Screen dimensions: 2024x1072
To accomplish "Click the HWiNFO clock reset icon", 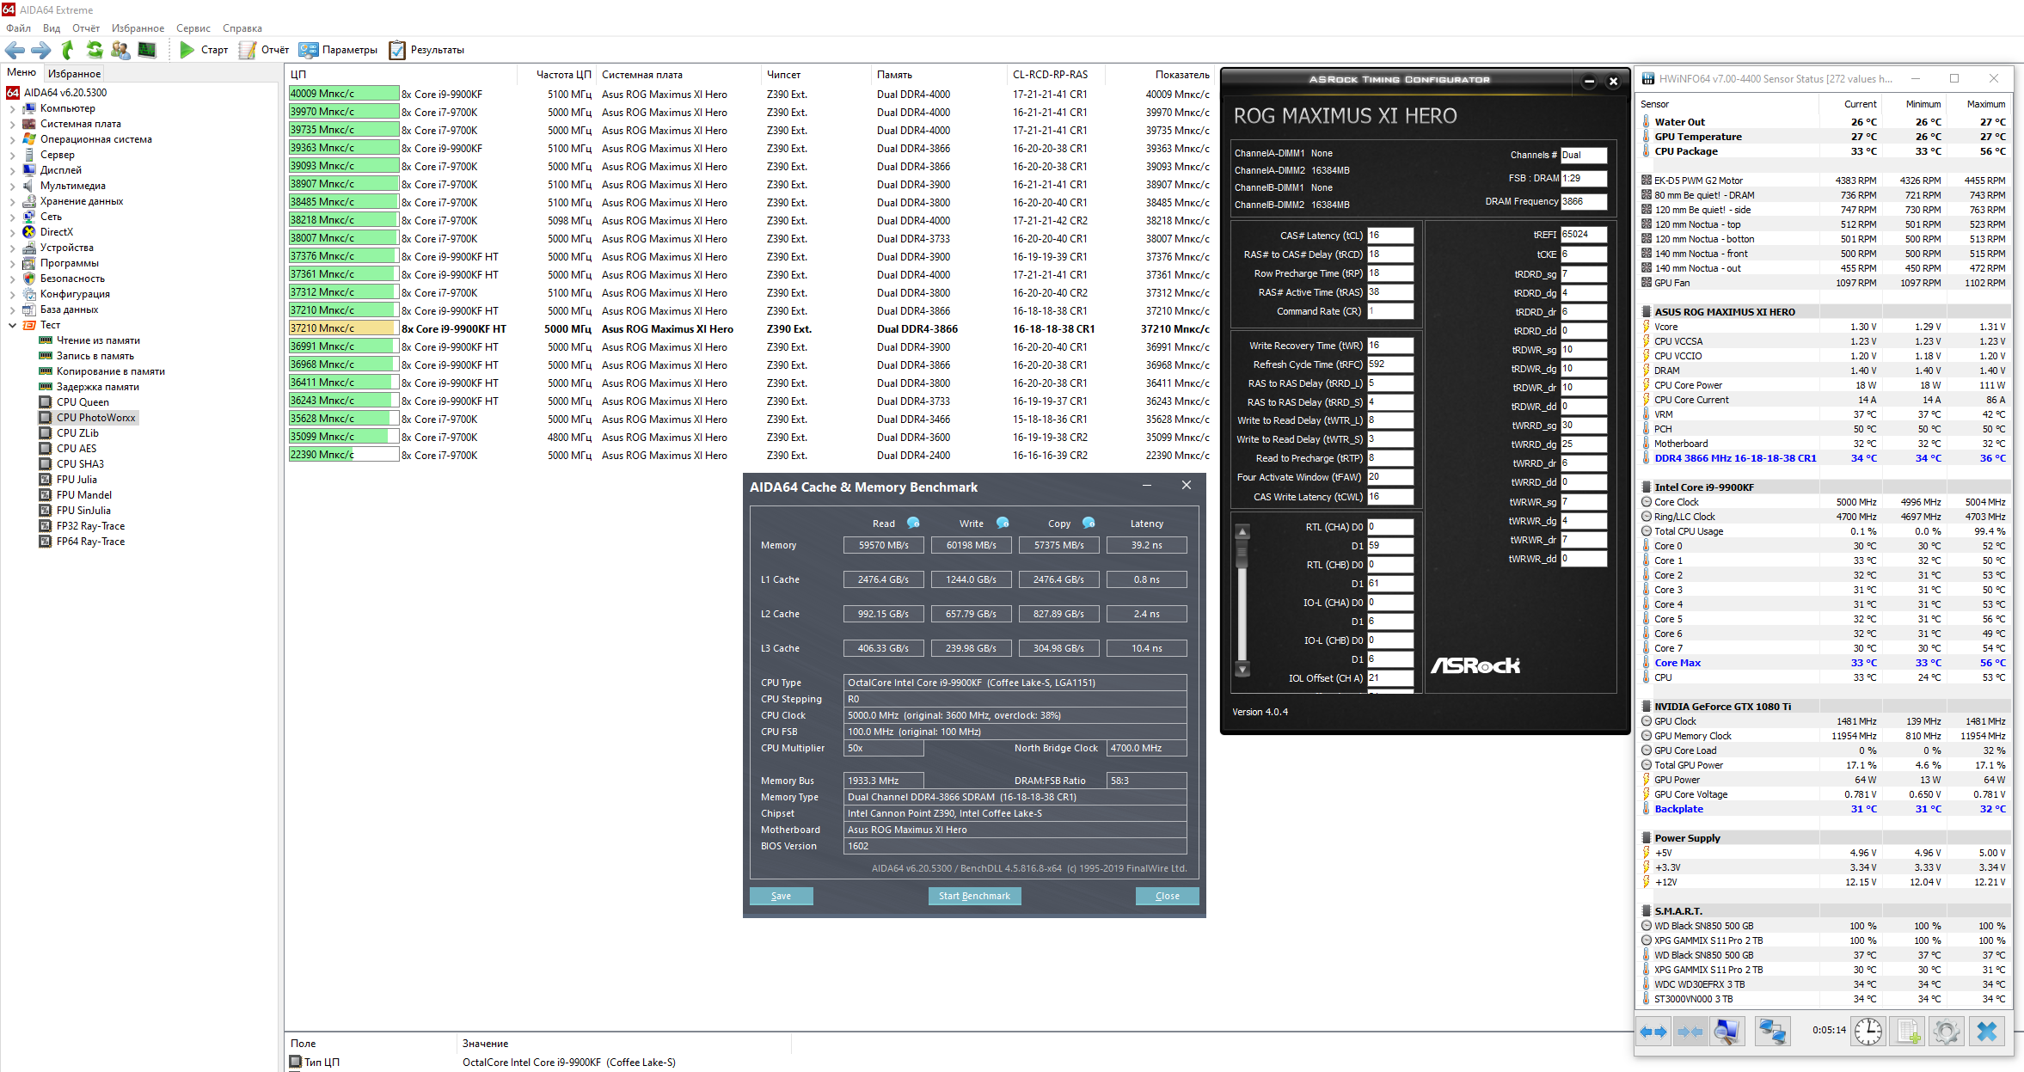I will tap(1868, 1031).
